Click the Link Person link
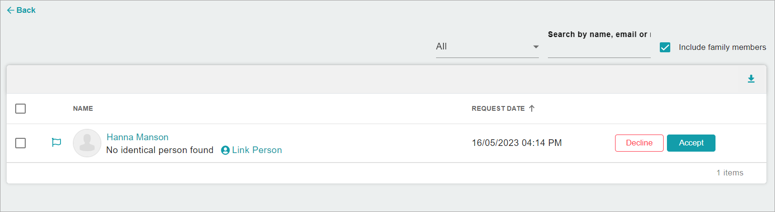The width and height of the screenshot is (775, 212). [257, 150]
